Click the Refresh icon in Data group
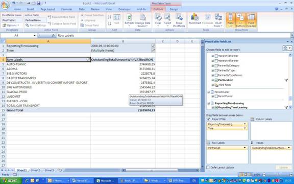 (x=129, y=17)
